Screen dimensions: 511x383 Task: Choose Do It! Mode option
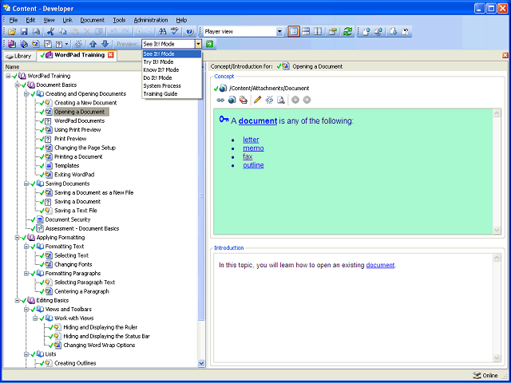(172, 78)
